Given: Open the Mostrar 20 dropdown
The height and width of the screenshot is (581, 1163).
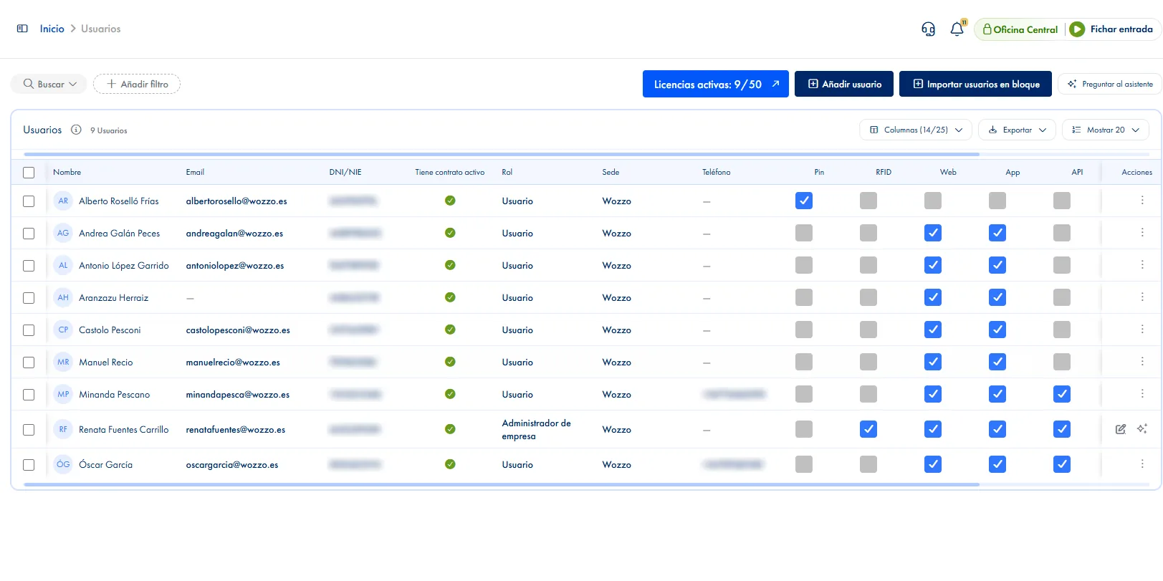Looking at the screenshot, I should tap(1106, 130).
